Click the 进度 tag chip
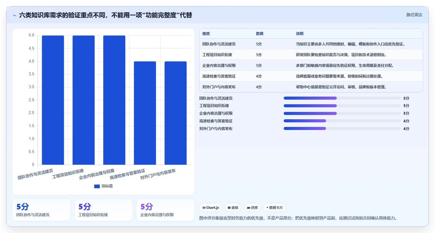435x233 pixels. [x=252, y=208]
